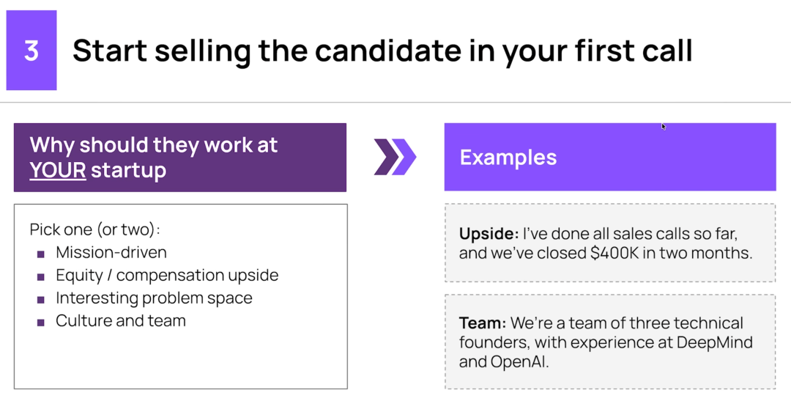Click the bold Team: label

(482, 323)
